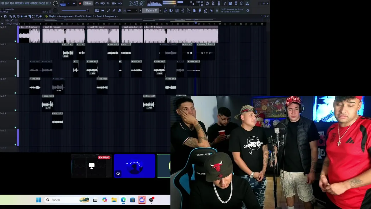Click the globe news icon
This screenshot has height=209, width=371.
(x=248, y=10)
